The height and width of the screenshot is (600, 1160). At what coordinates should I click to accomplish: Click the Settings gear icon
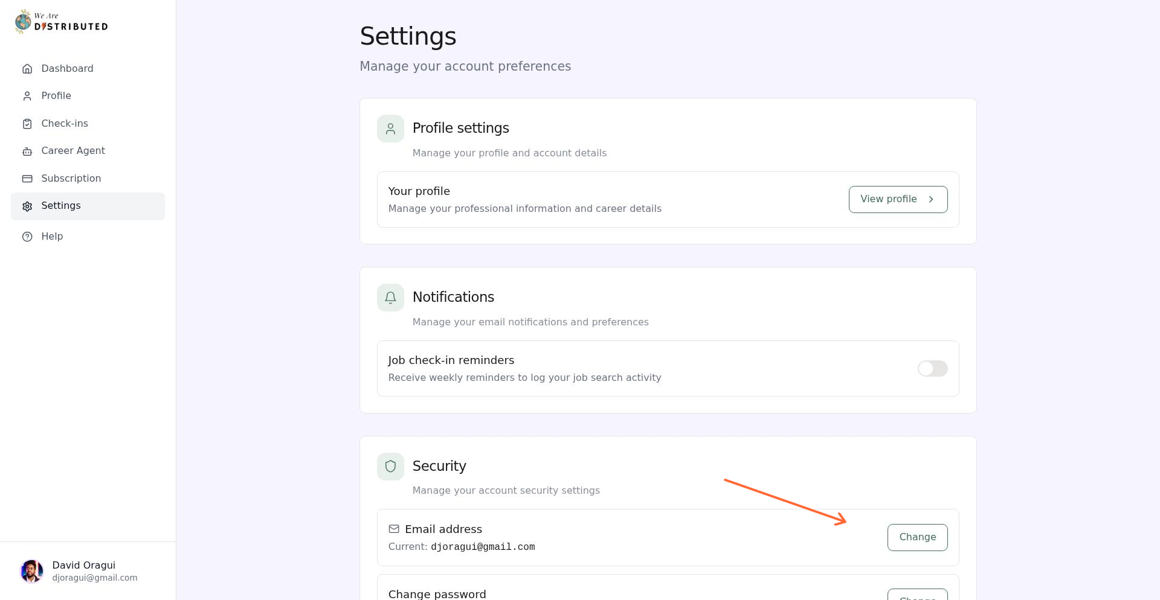[x=27, y=206]
